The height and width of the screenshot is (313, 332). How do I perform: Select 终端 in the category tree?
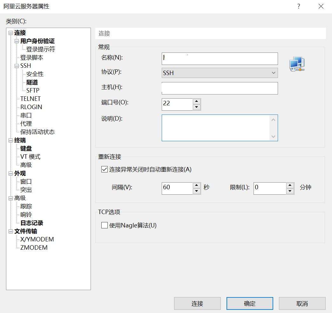pyautogui.click(x=20, y=140)
